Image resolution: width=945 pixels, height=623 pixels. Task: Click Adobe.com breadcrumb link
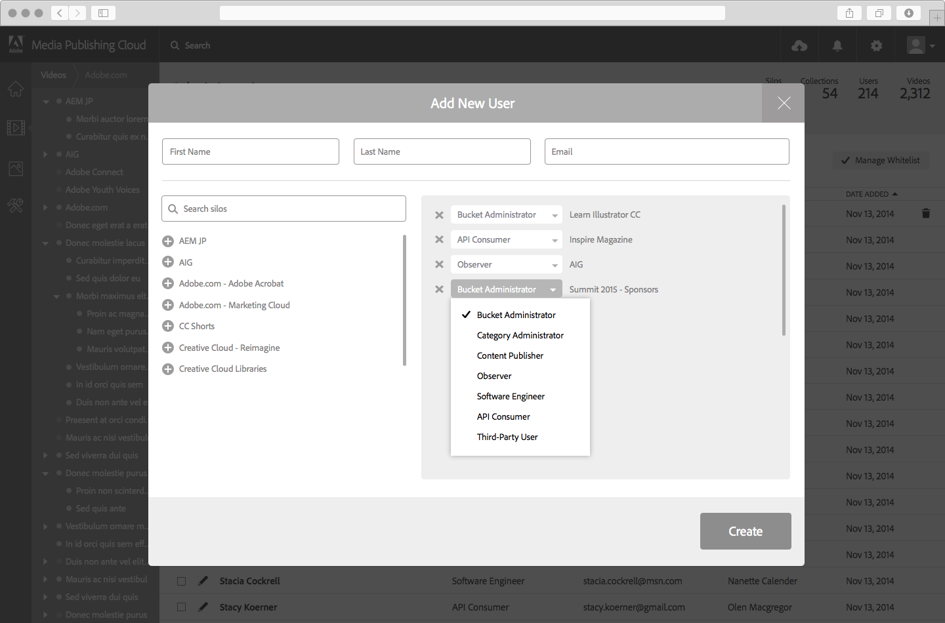[106, 75]
